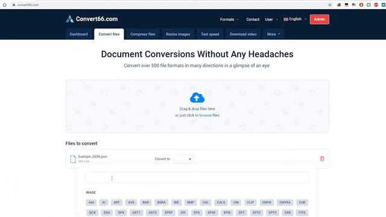Choose the ART format chip
Image resolution: width=386 pixels, height=217 pixels.
coord(116,203)
